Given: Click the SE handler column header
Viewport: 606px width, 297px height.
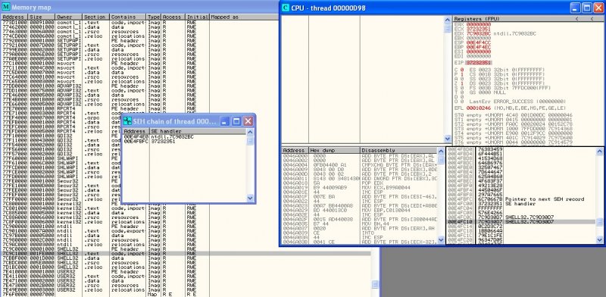Looking at the screenshot, I should click(x=198, y=132).
